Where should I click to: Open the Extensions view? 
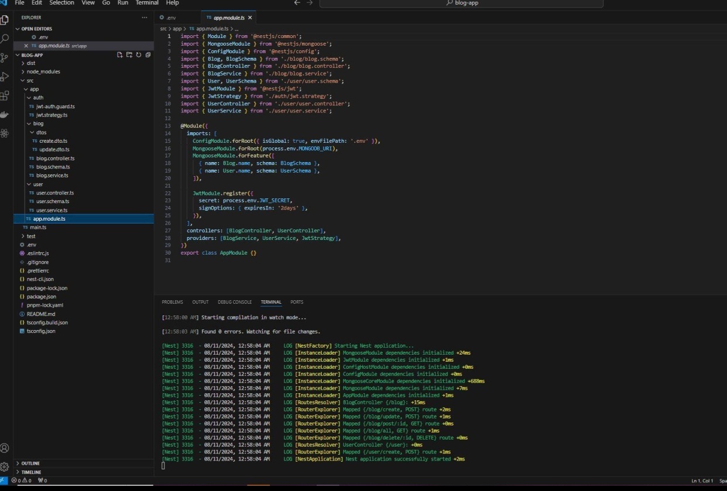pyautogui.click(x=5, y=95)
